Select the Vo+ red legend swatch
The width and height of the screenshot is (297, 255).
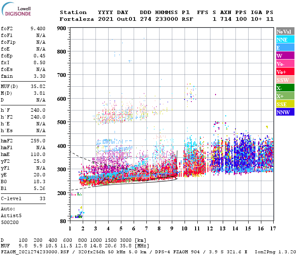click(x=285, y=72)
